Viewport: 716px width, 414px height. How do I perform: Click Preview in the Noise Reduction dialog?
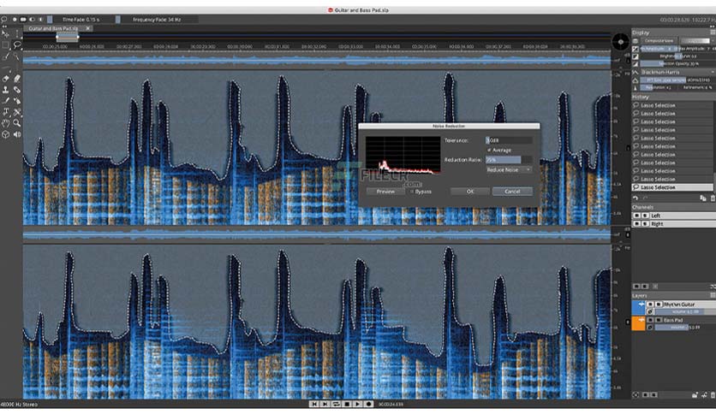(x=385, y=192)
